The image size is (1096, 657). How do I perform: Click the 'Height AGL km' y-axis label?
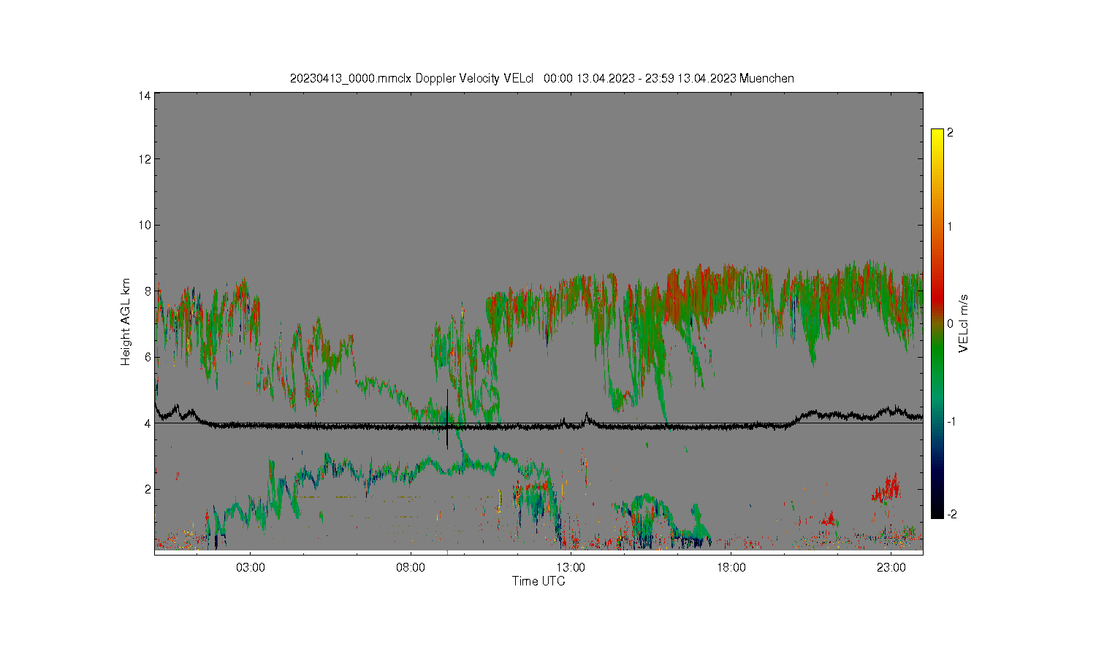[126, 322]
